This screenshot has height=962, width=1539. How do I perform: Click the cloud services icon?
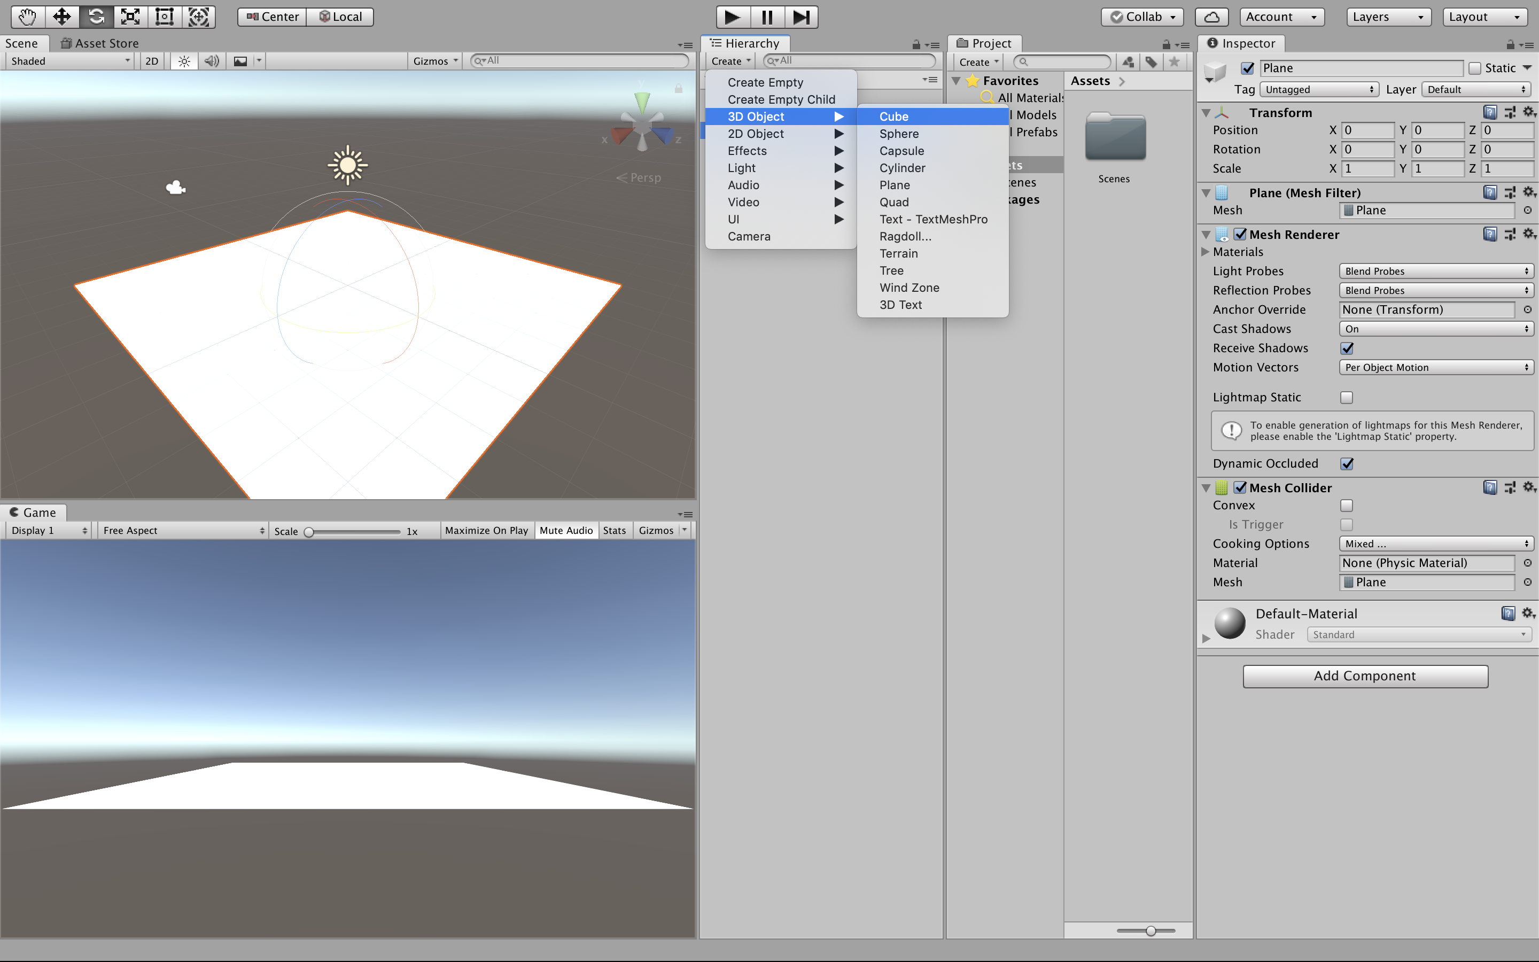click(1212, 17)
